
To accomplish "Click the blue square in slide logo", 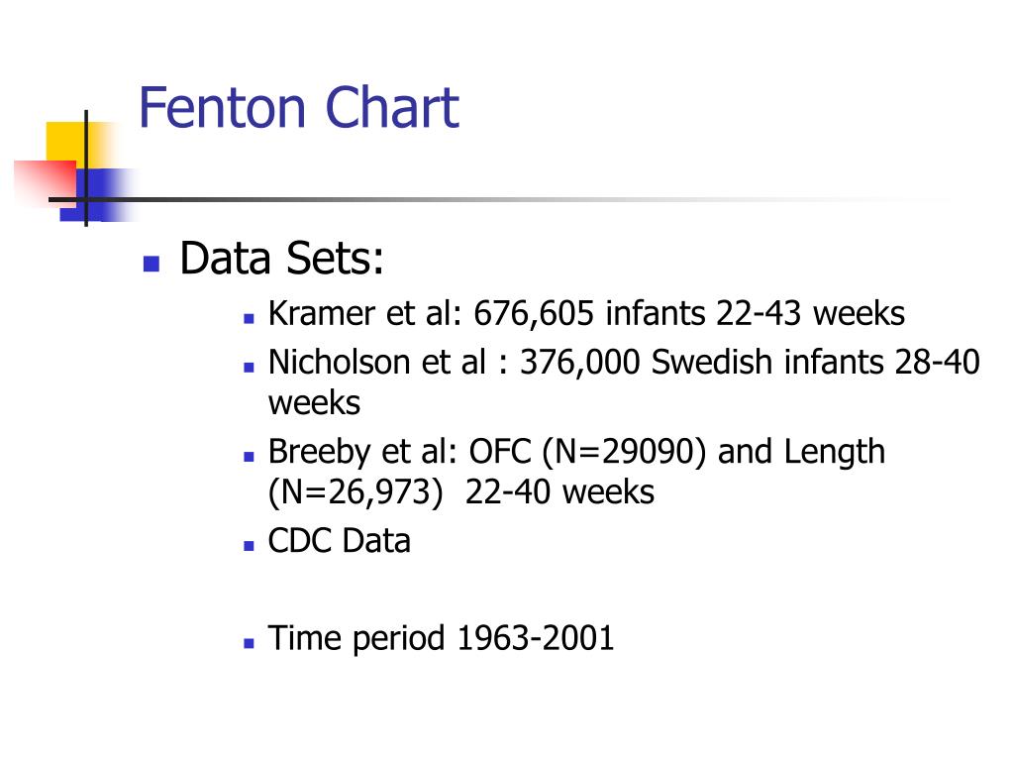I will 97,195.
